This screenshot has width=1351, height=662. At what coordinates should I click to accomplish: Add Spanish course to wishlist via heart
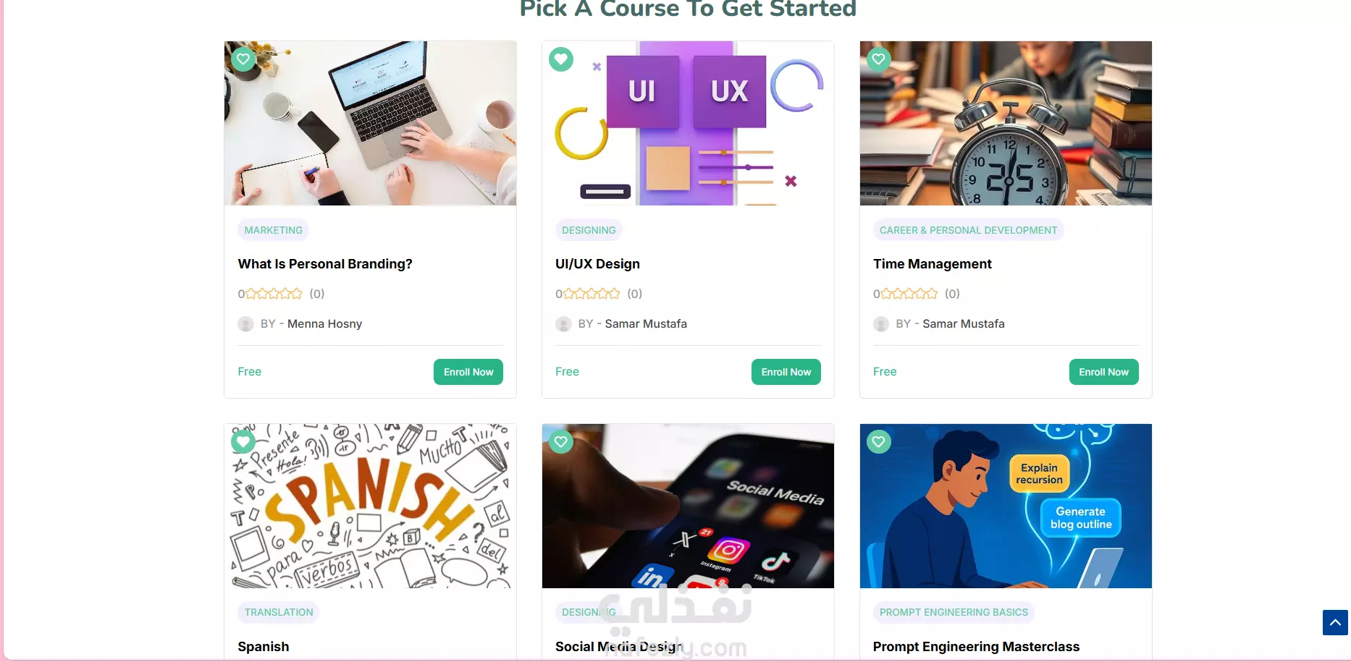coord(243,441)
